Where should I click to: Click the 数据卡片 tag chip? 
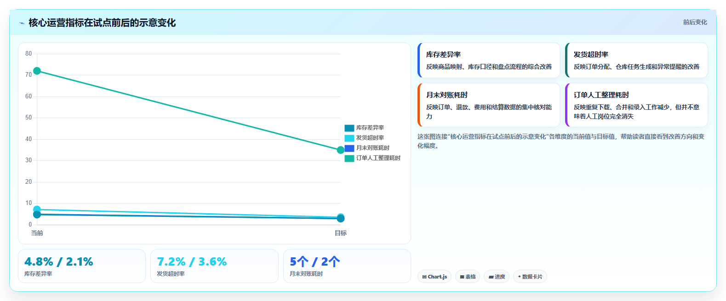coord(530,277)
